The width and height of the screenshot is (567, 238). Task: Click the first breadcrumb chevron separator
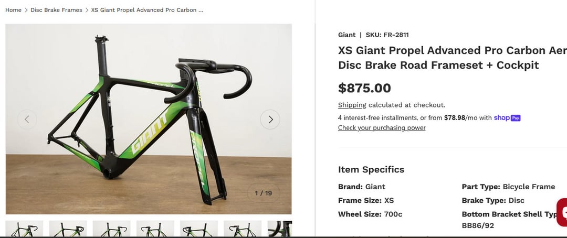(26, 10)
